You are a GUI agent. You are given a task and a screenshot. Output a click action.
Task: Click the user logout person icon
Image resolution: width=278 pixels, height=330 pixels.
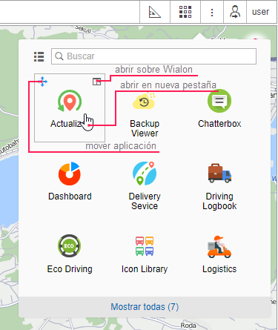pos(235,12)
